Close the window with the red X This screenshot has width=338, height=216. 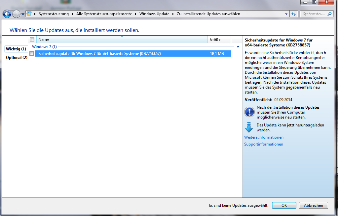[326, 2]
